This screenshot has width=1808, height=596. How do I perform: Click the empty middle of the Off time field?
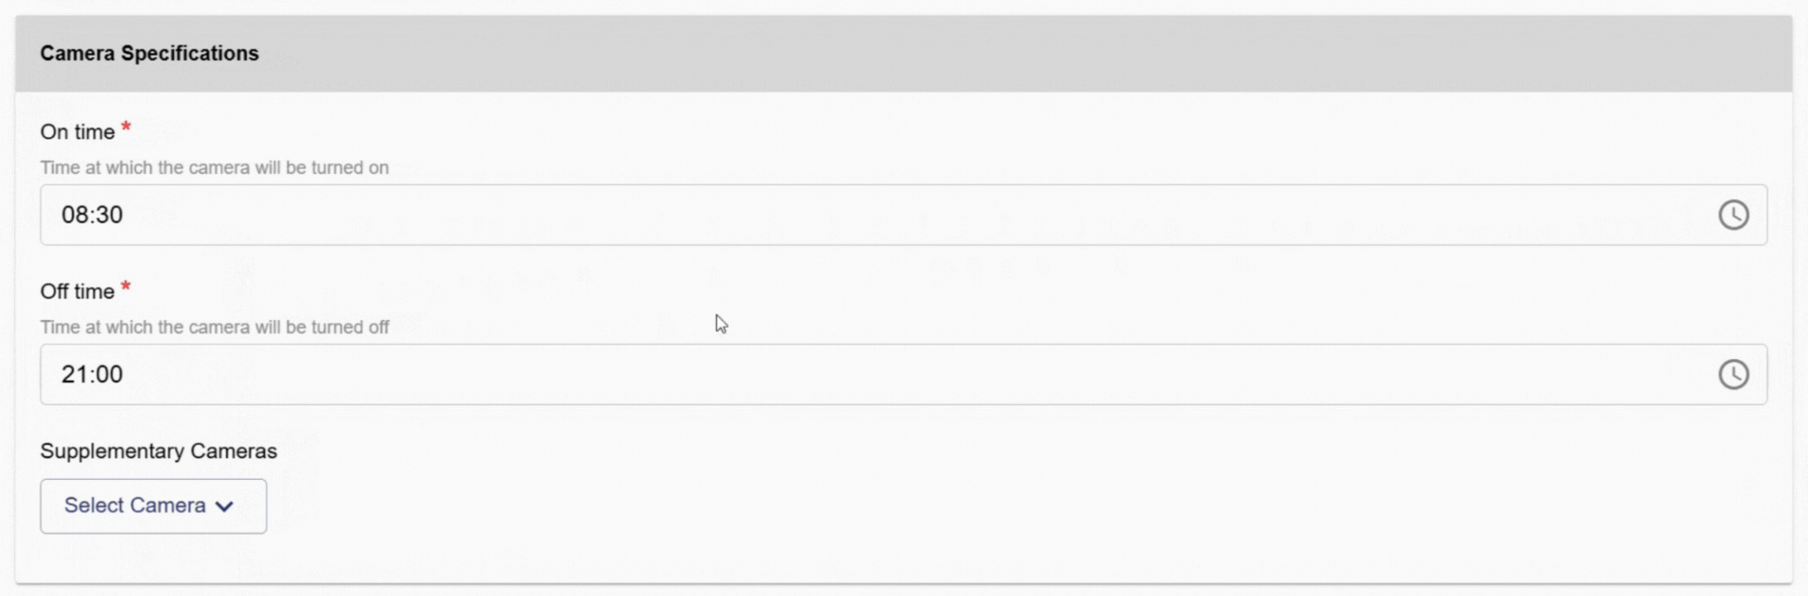(903, 375)
